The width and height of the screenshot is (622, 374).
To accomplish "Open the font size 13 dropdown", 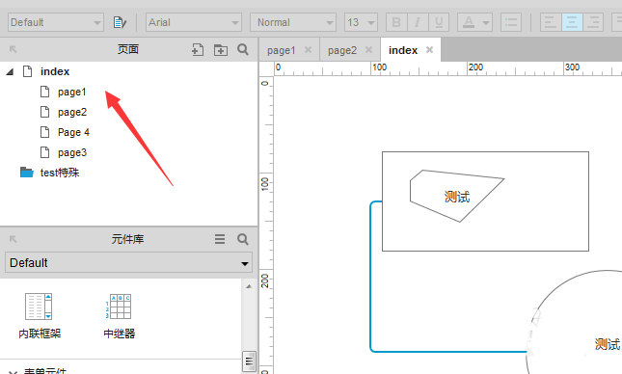I will point(361,22).
